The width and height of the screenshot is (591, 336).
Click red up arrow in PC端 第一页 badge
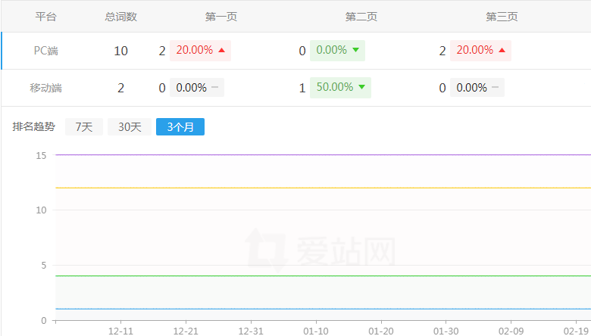coord(221,51)
